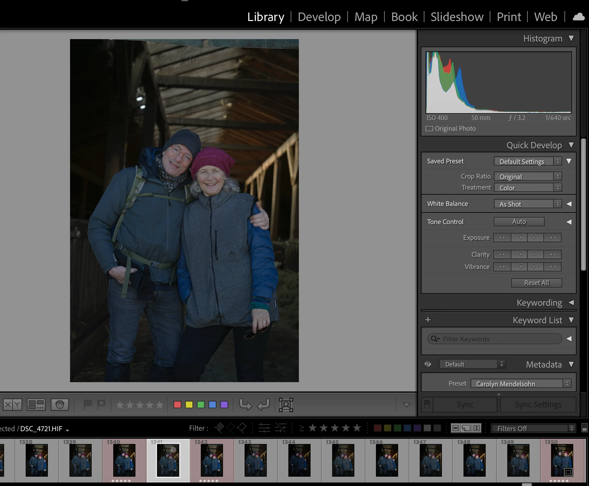The image size is (589, 486).
Task: Apply the red color label
Action: click(x=177, y=405)
